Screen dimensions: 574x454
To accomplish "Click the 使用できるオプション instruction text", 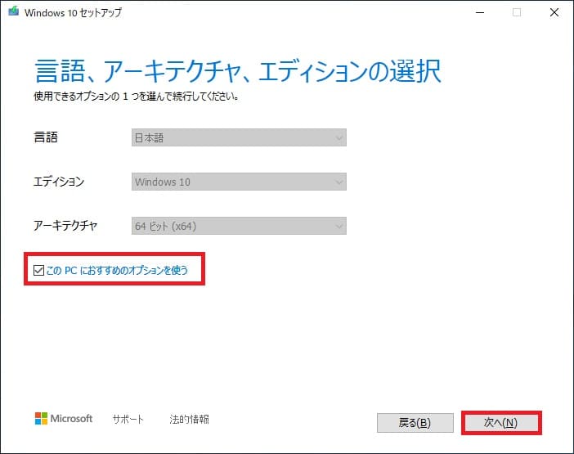I will (x=135, y=97).
